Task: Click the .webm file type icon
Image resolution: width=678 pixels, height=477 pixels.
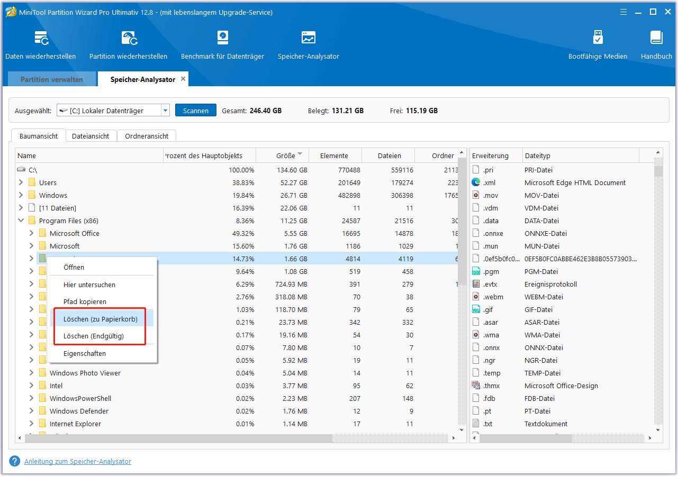Action: 476,297
